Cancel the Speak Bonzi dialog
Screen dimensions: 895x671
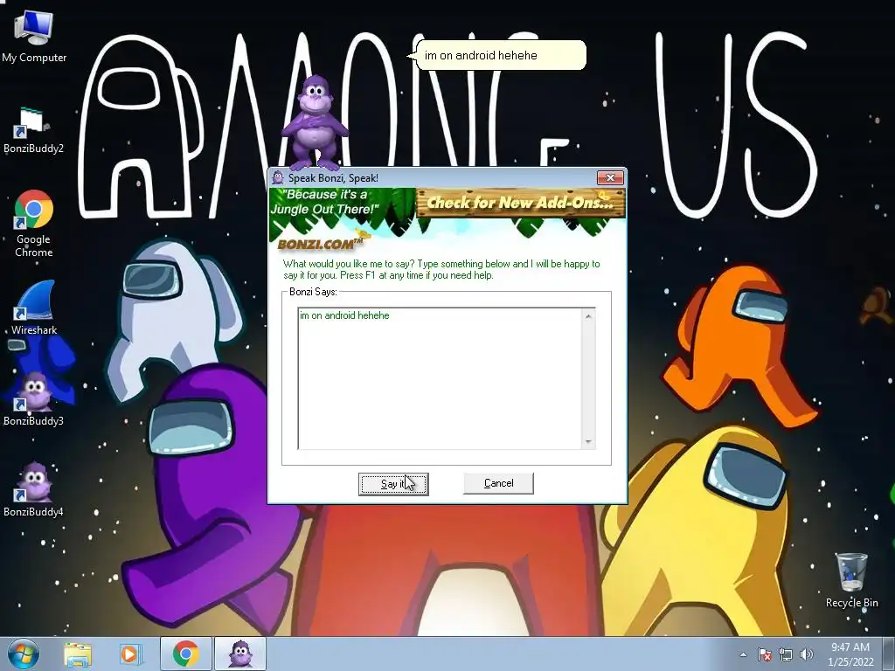pyautogui.click(x=498, y=483)
